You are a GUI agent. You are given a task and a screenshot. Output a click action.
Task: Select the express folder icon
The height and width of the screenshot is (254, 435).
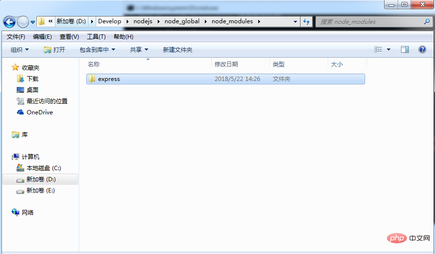pyautogui.click(x=92, y=79)
